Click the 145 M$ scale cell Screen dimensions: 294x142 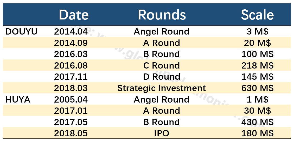tap(257, 77)
